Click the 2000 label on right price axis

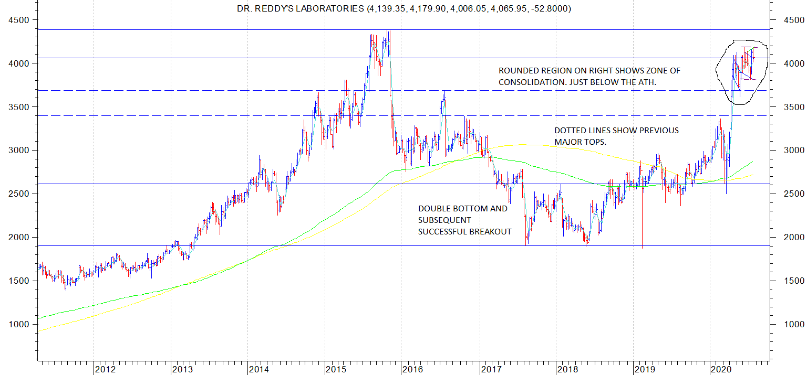[x=788, y=237]
